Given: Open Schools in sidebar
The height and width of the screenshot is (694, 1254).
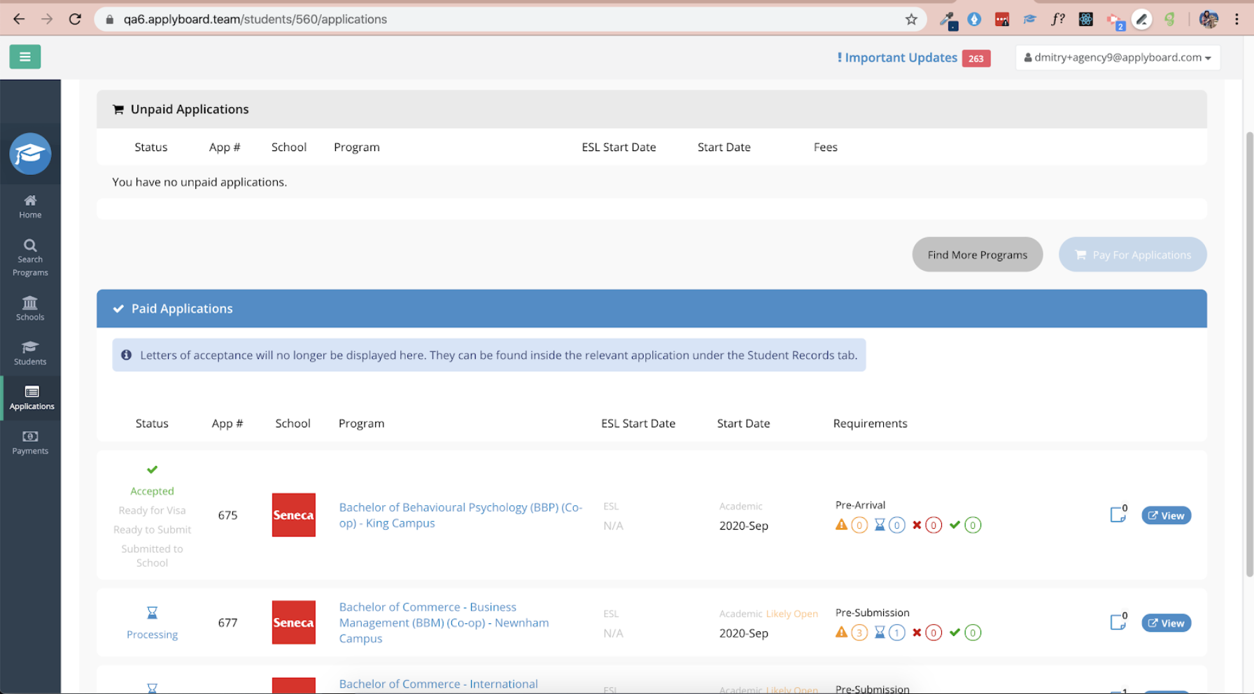Looking at the screenshot, I should point(30,309).
